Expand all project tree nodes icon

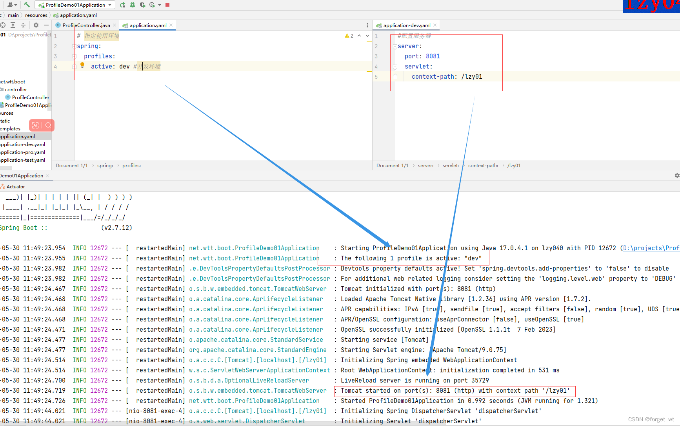pos(13,25)
